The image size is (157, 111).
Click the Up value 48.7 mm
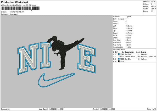point(129,31)
